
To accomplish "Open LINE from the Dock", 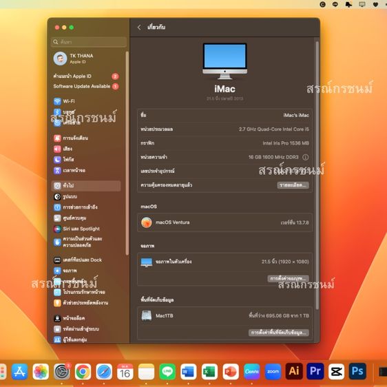I will pos(167,371).
